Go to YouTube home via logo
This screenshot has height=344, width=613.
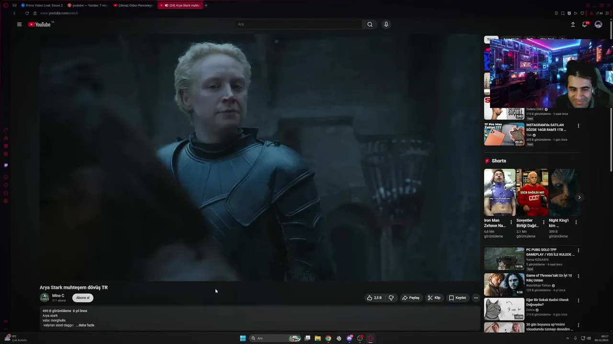(40, 24)
